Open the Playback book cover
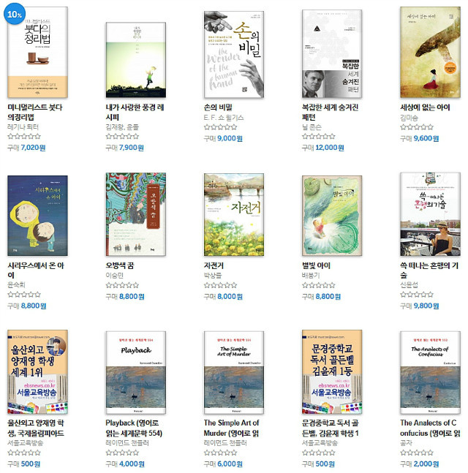 click(136, 373)
